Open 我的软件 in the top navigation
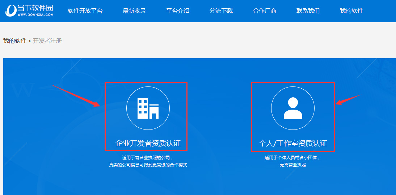 pyautogui.click(x=351, y=11)
